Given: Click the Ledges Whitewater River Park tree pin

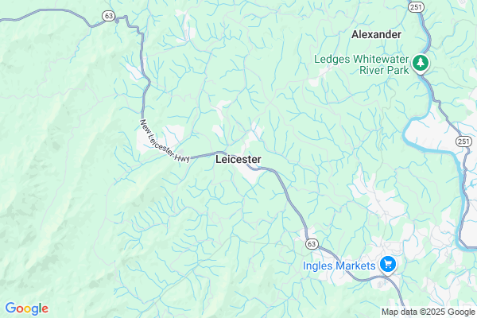Looking at the screenshot, I should [x=421, y=64].
